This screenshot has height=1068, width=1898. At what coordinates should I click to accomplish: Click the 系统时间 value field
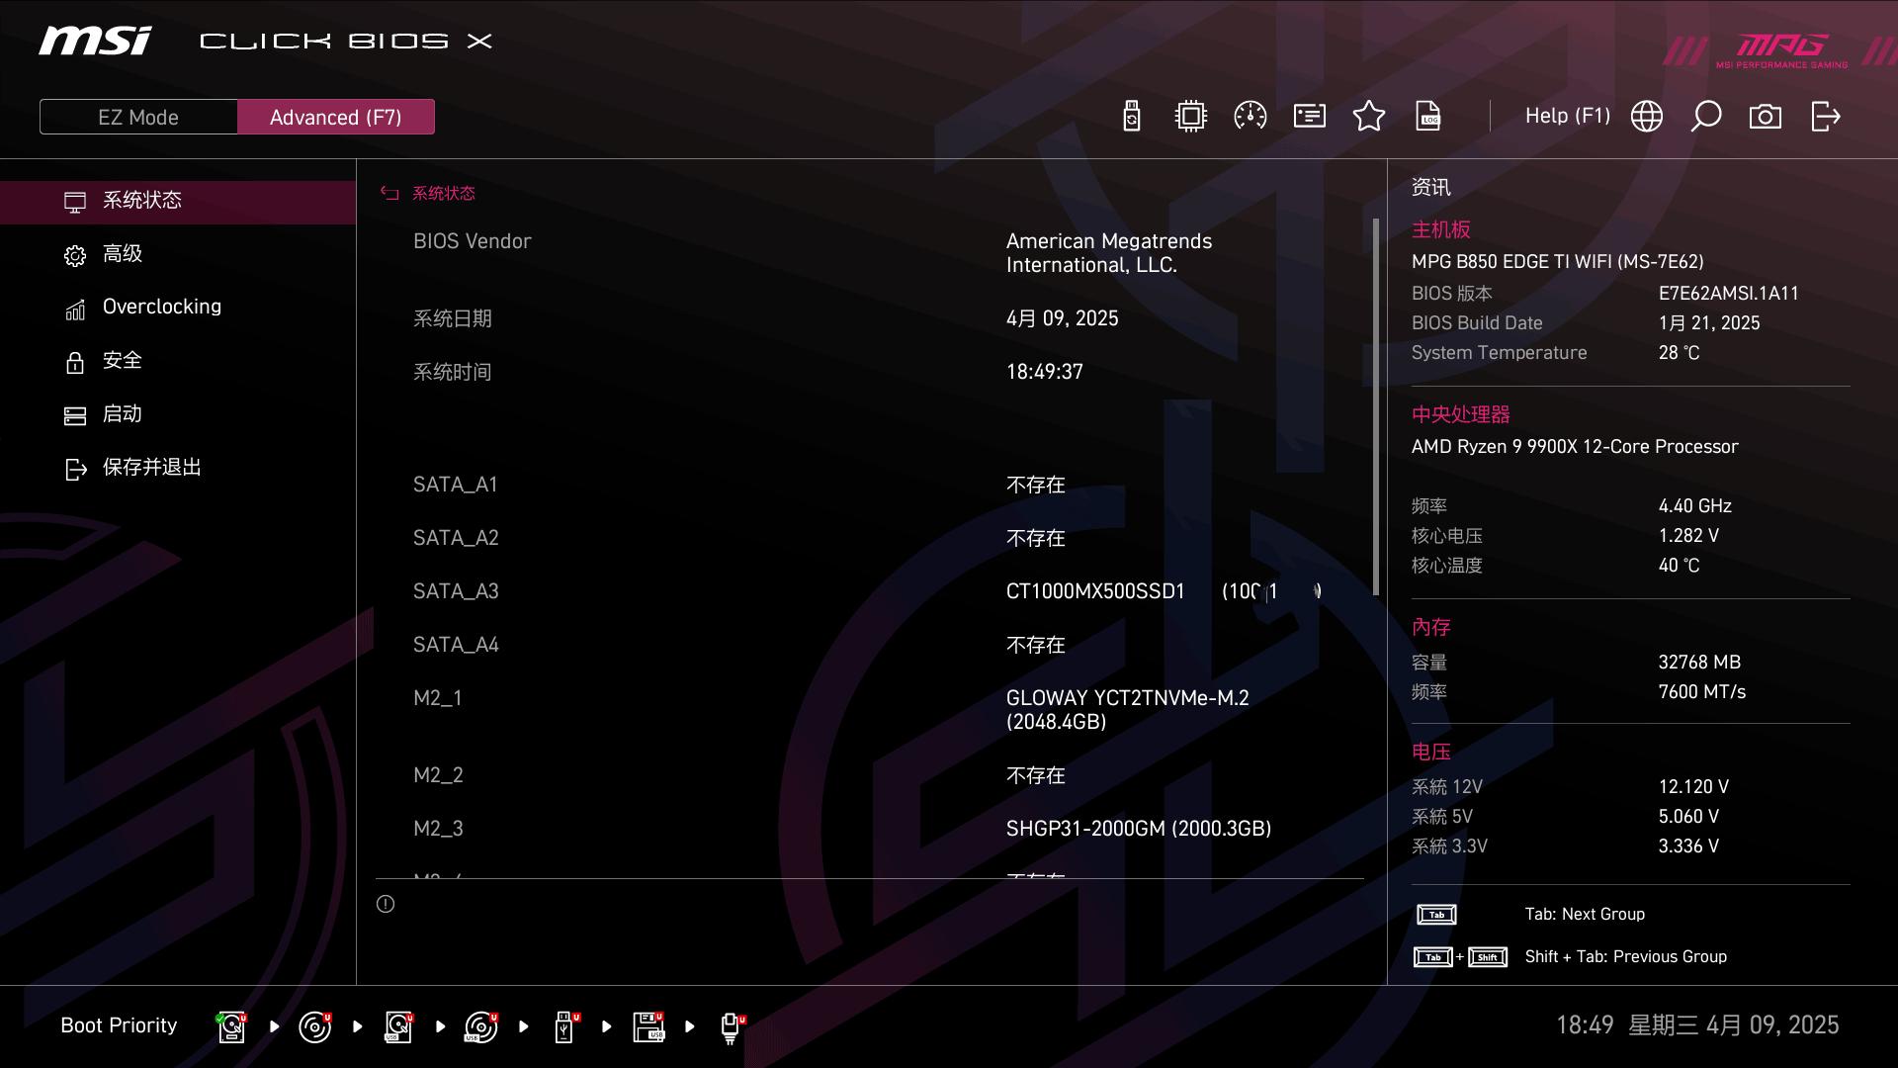coord(1044,371)
